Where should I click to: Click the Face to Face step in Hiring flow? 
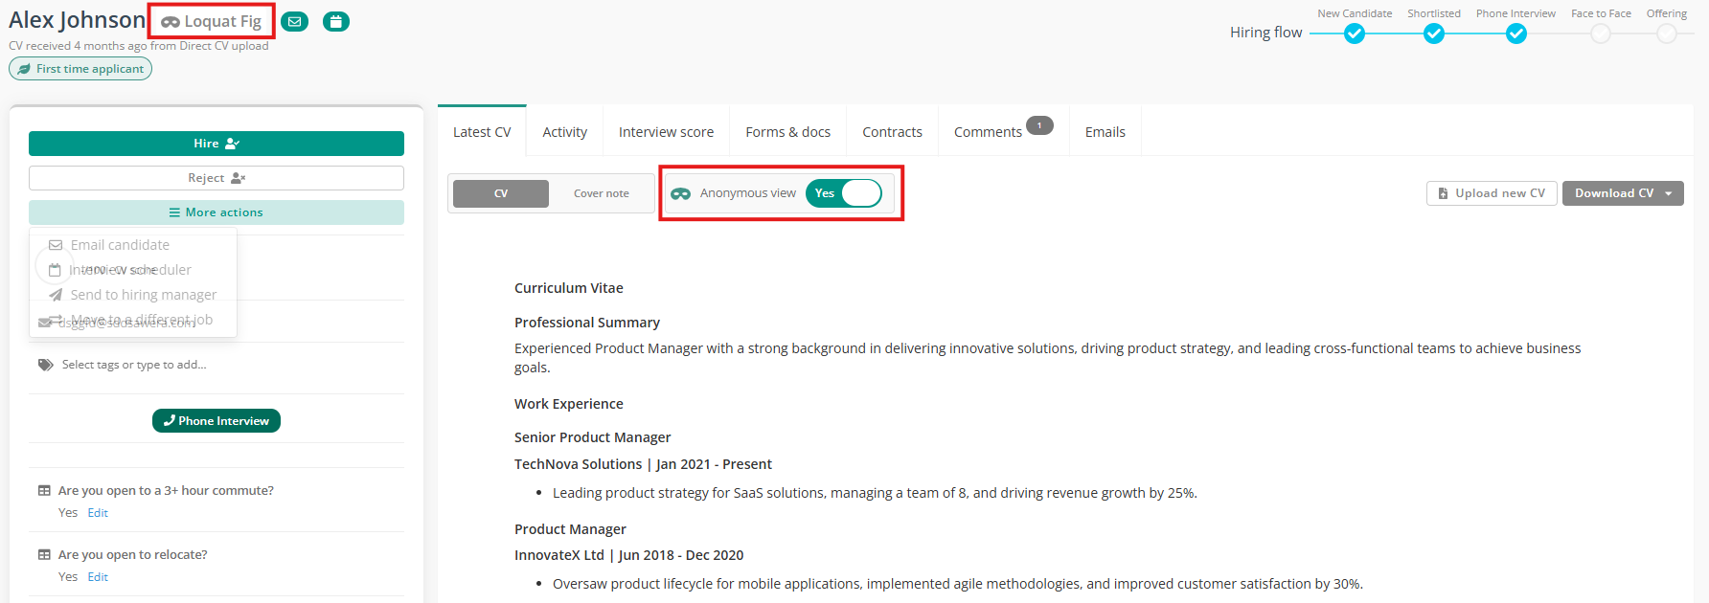[x=1600, y=33]
